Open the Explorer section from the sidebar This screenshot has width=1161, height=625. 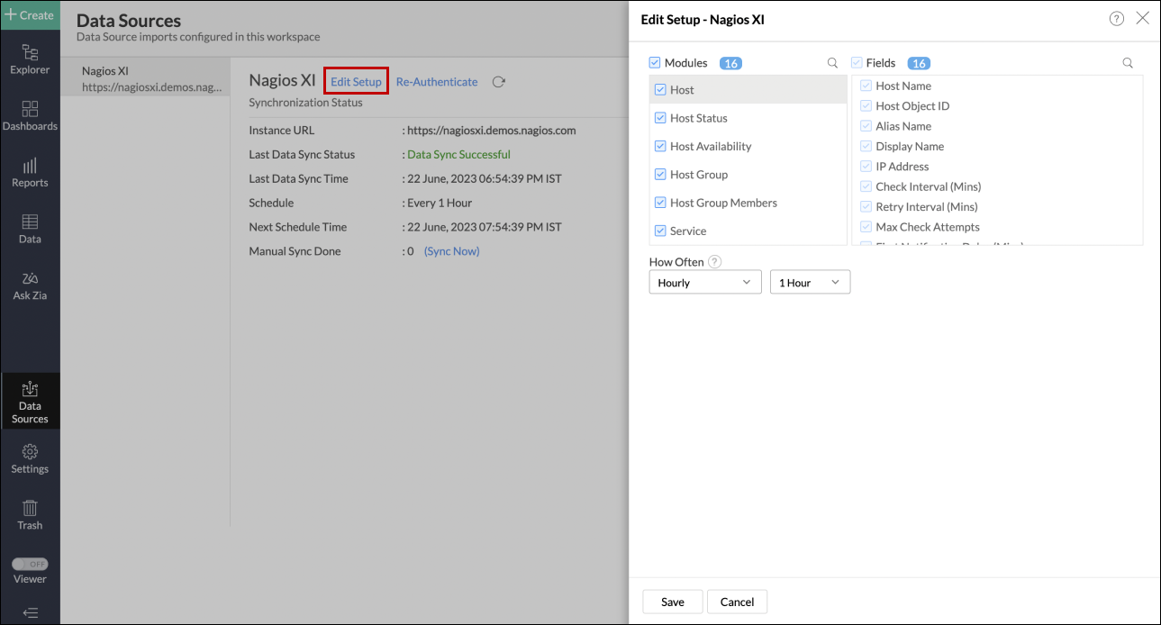click(30, 59)
